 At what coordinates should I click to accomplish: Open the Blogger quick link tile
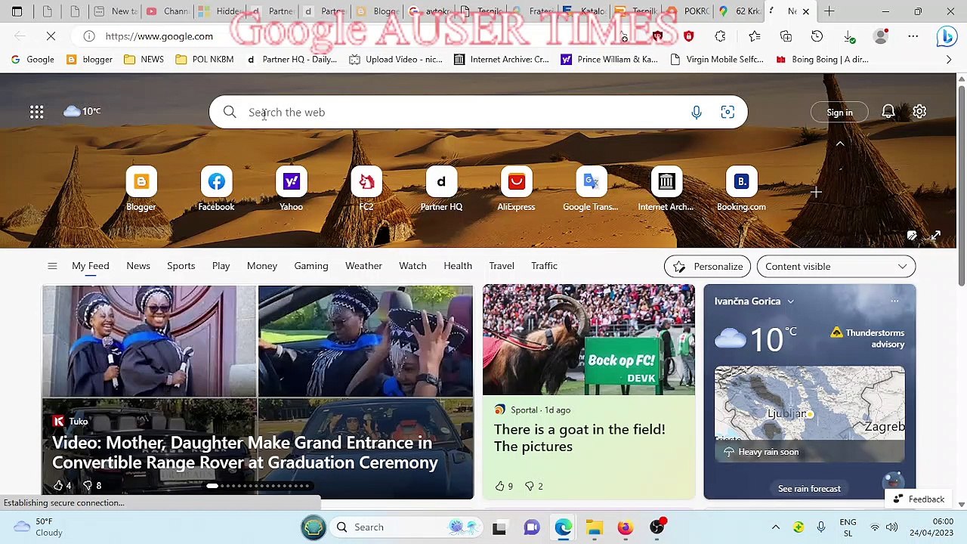pos(141,189)
